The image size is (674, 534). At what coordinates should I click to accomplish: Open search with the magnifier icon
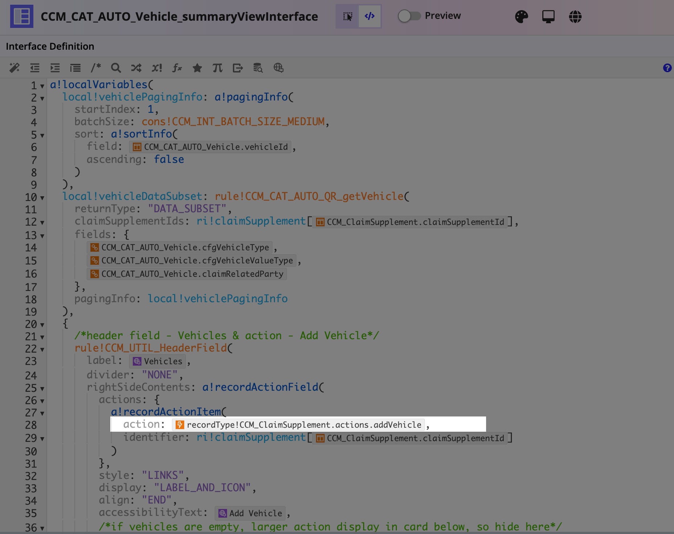pos(116,68)
